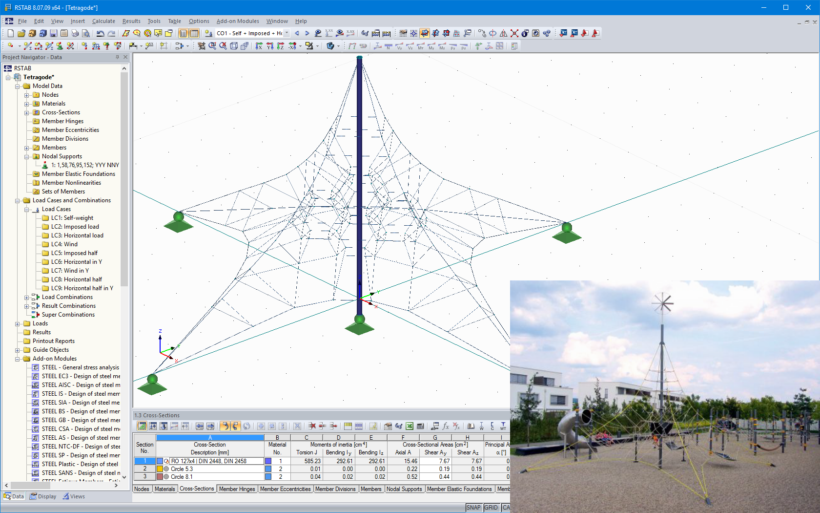Expand the Loads tree node

click(x=18, y=323)
